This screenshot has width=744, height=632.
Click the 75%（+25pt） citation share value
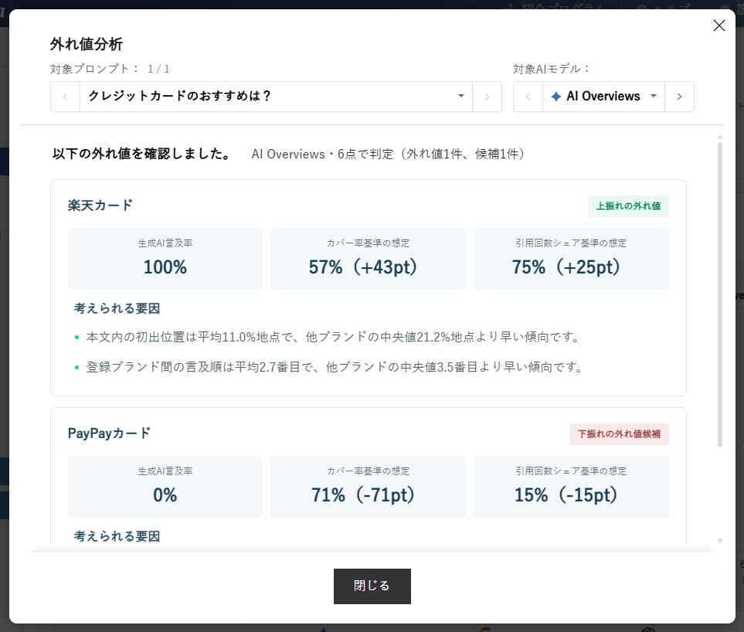pyautogui.click(x=566, y=267)
